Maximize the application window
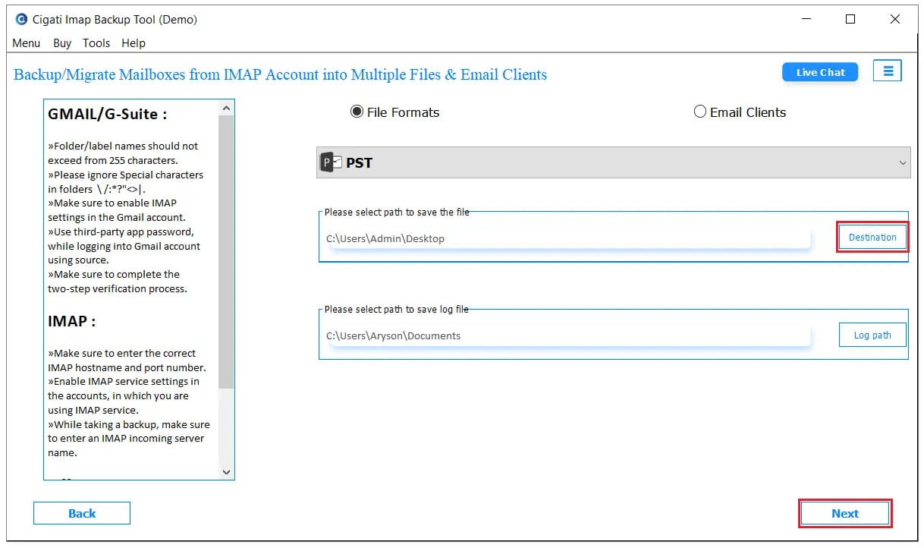Screen dimensions: 924x548 tap(850, 20)
